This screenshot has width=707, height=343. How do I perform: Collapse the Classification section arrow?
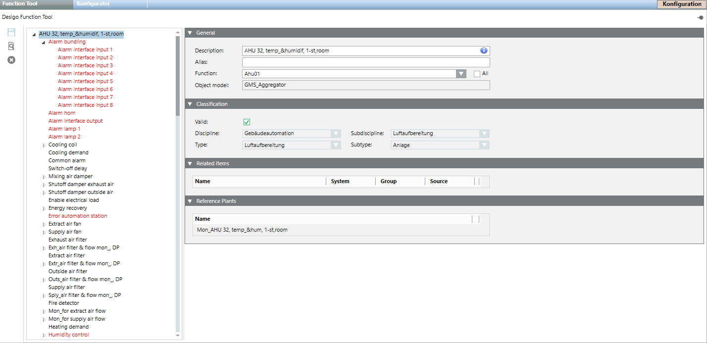190,104
